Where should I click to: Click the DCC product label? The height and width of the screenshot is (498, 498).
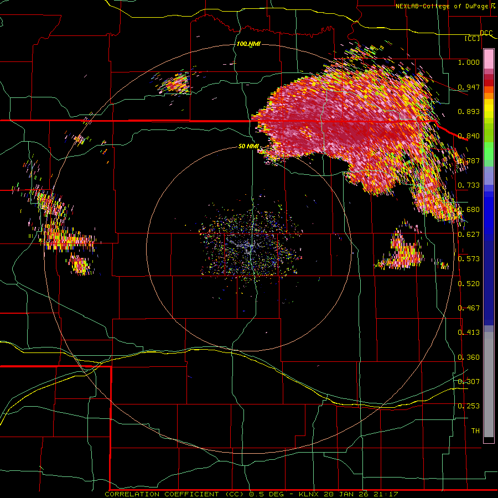coord(486,33)
